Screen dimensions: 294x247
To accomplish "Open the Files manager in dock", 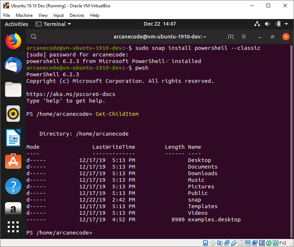I will [x=13, y=89].
